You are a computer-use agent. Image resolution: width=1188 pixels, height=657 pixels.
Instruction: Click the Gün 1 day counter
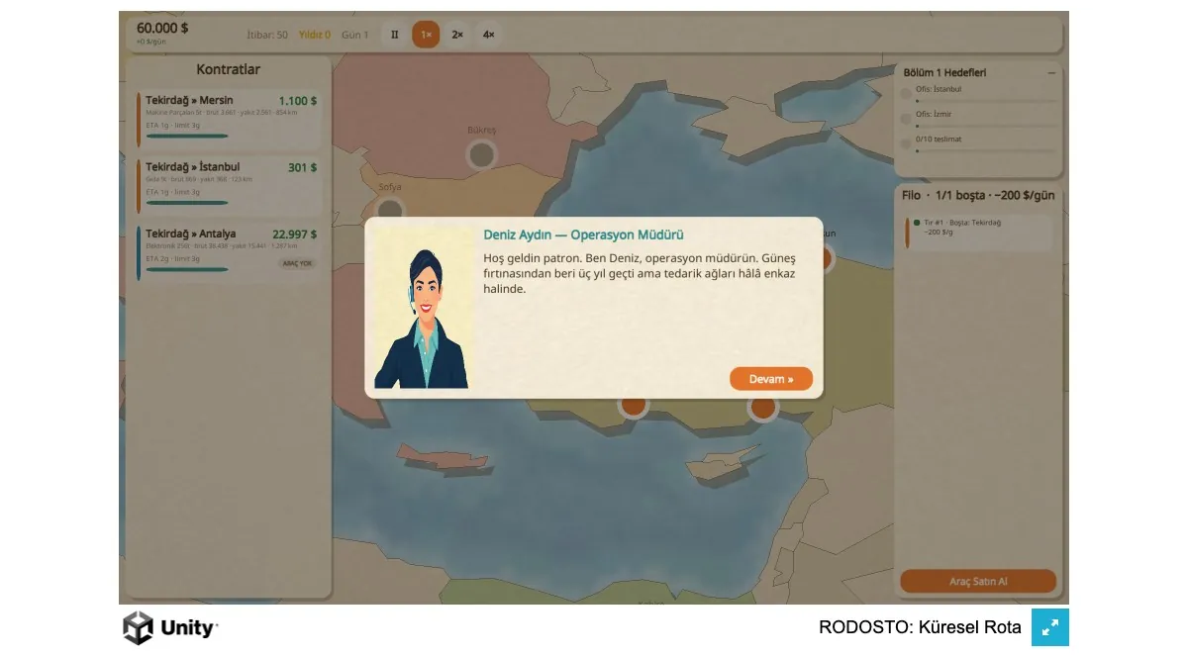(x=354, y=35)
